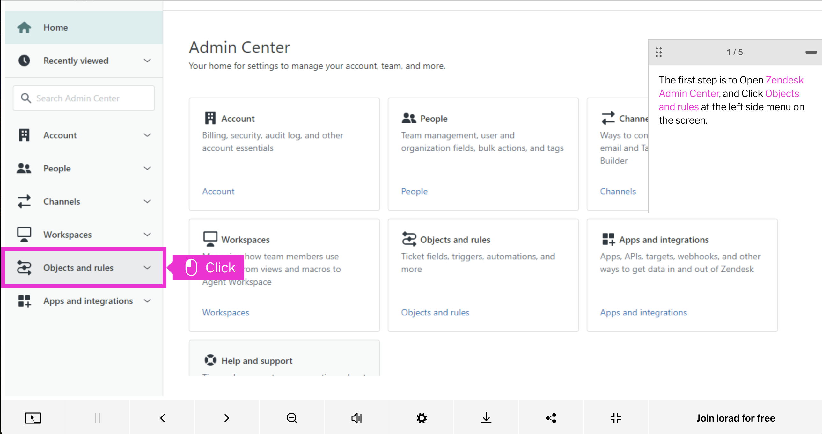This screenshot has width=822, height=434.
Task: Open the Workspaces link in Workspaces card
Action: [x=226, y=313]
